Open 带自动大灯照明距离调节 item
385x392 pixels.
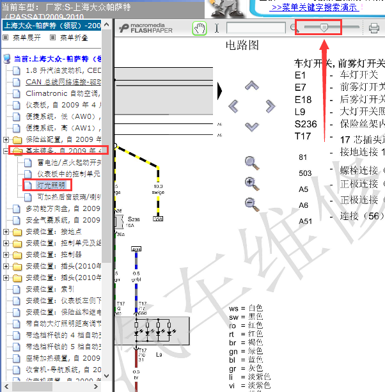coord(63,324)
